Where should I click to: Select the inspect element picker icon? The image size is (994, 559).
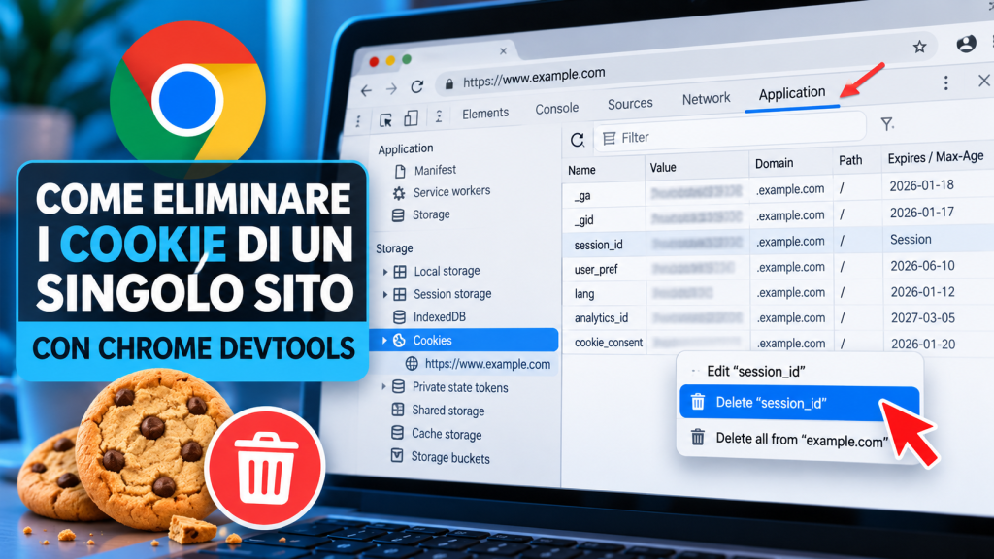pos(385,119)
